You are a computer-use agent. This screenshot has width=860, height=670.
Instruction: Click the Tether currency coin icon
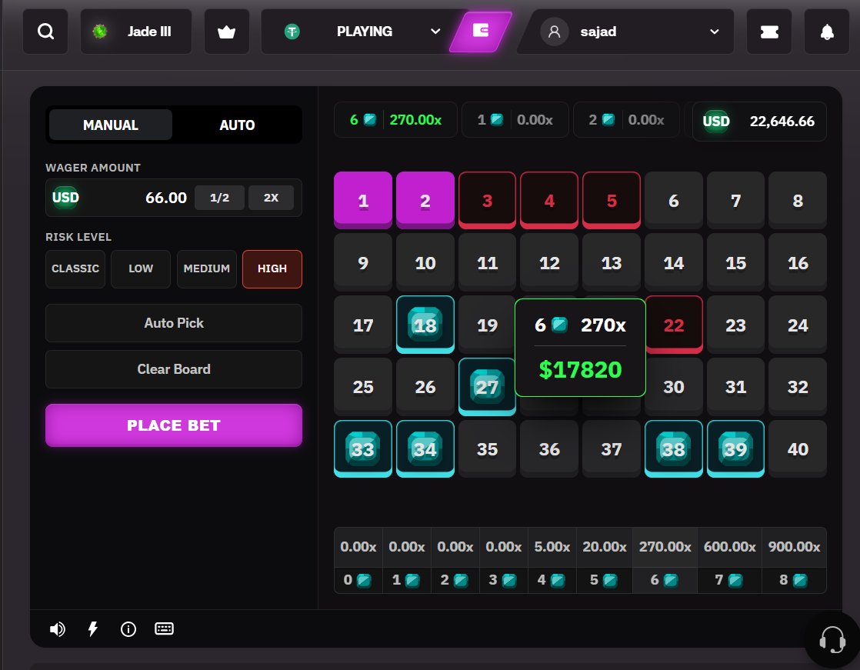point(292,32)
